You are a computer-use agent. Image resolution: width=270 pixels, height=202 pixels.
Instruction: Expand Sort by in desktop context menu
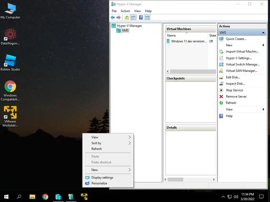click(108, 143)
